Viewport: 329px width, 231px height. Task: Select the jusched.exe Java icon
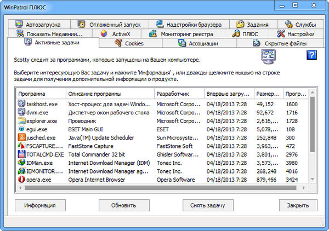click(21, 138)
